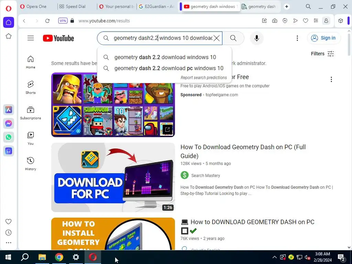Launch Aria AI icon in Opera sidebar
The width and height of the screenshot is (352, 264).
9,110
